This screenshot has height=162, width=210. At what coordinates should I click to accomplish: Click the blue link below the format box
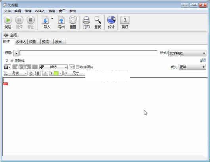coord(203,60)
